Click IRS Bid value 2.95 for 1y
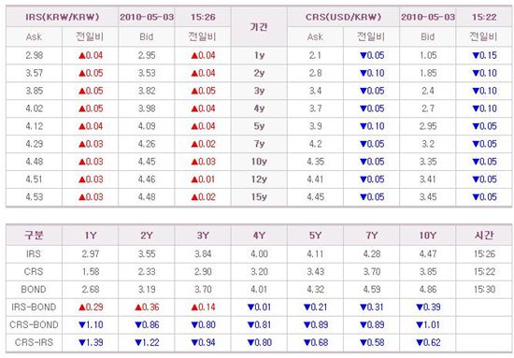The width and height of the screenshot is (514, 358). click(x=147, y=55)
